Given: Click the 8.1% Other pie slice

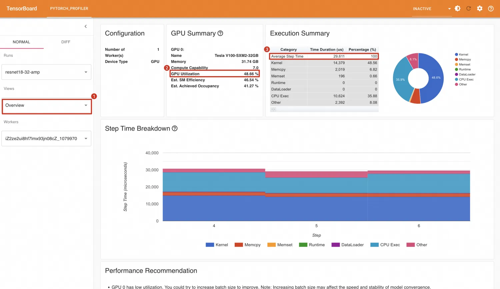Looking at the screenshot, I should 413,59.
